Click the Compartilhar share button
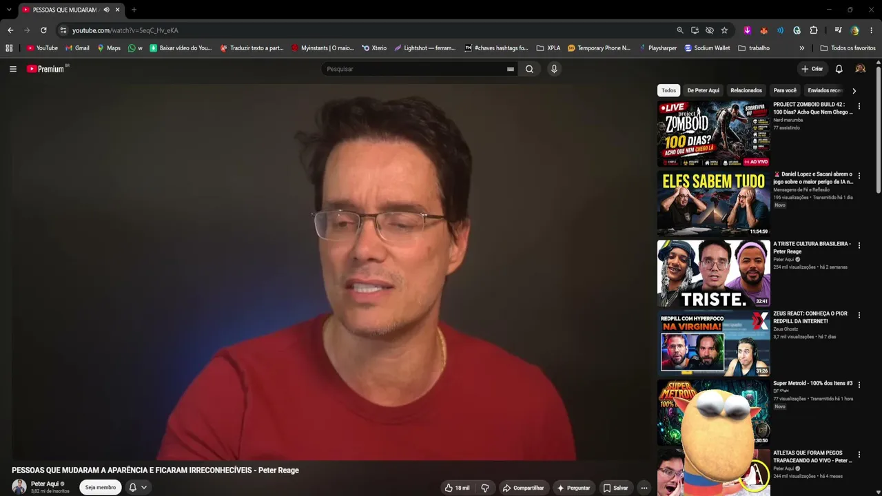 523,488
